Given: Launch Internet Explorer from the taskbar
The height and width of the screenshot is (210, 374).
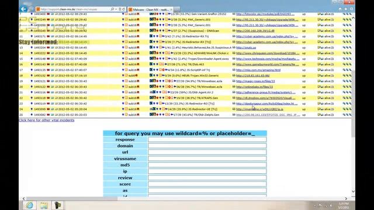Looking at the screenshot, I should [x=30, y=205].
